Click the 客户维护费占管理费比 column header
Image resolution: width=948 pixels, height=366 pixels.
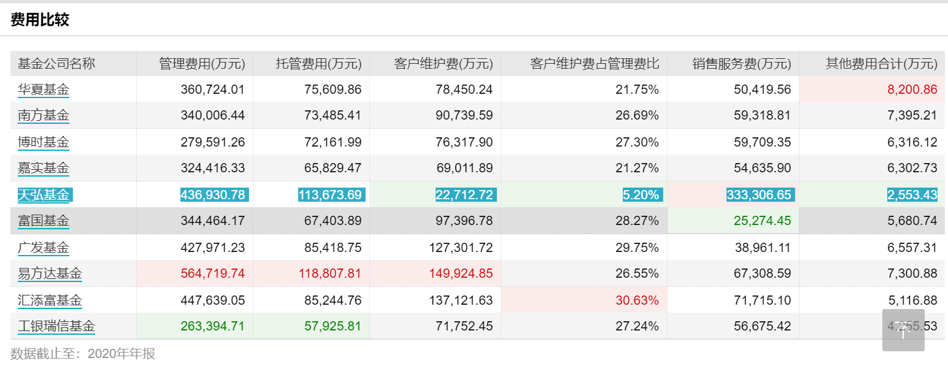point(595,64)
